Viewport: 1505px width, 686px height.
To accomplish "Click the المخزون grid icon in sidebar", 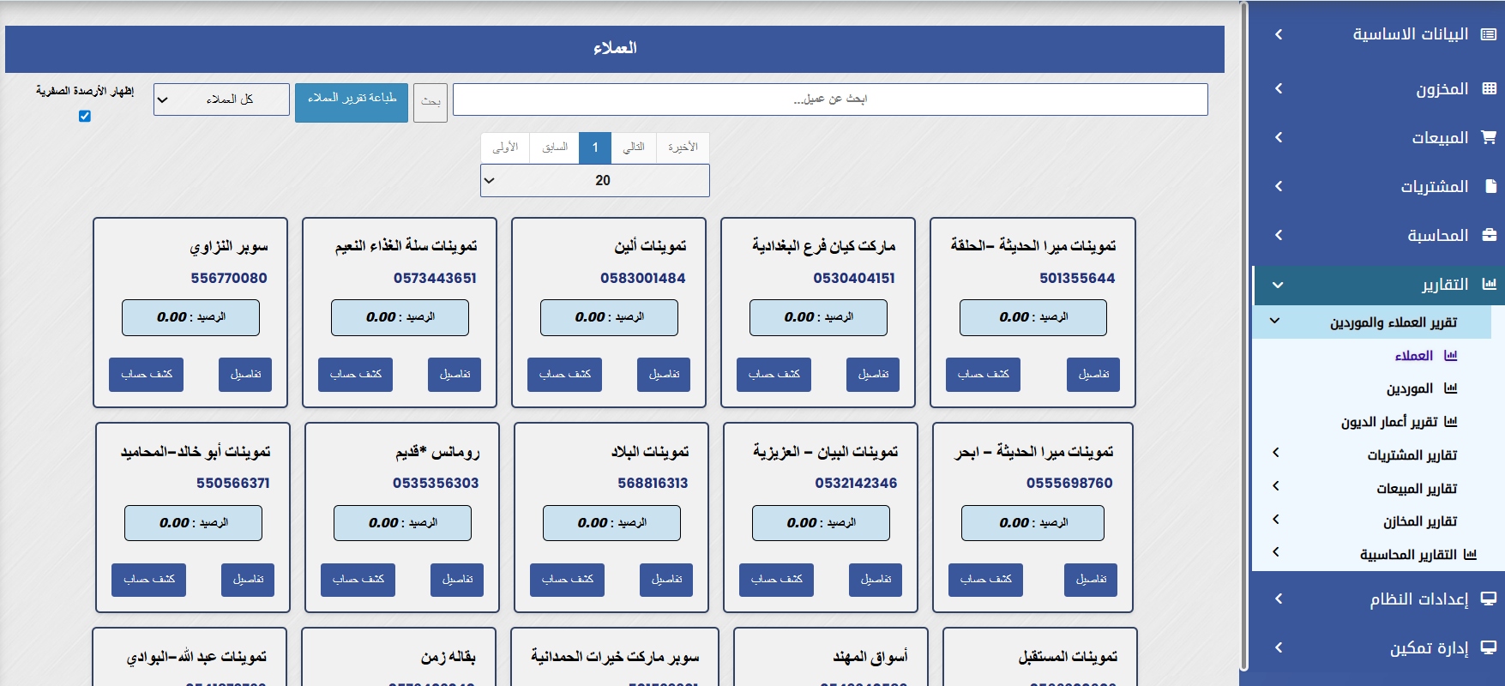I will [1489, 88].
